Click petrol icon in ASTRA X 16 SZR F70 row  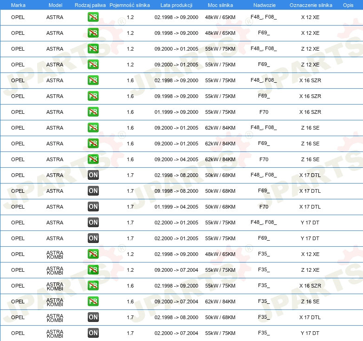click(x=93, y=112)
